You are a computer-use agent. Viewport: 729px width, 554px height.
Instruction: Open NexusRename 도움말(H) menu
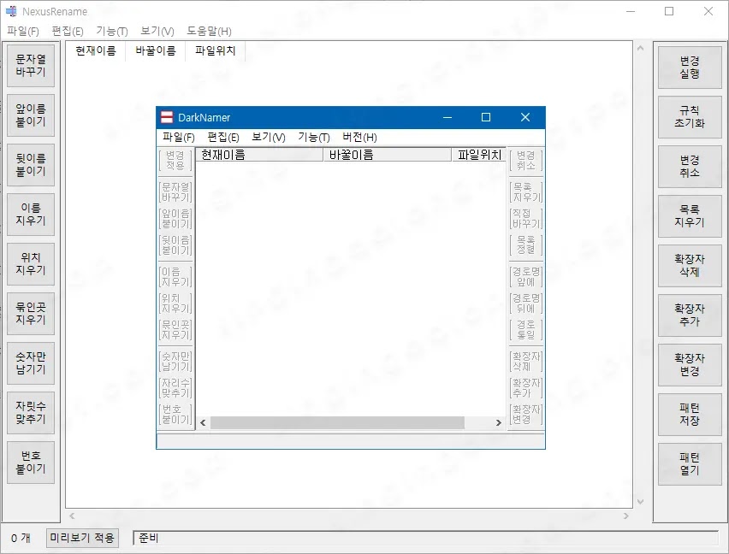coord(209,31)
